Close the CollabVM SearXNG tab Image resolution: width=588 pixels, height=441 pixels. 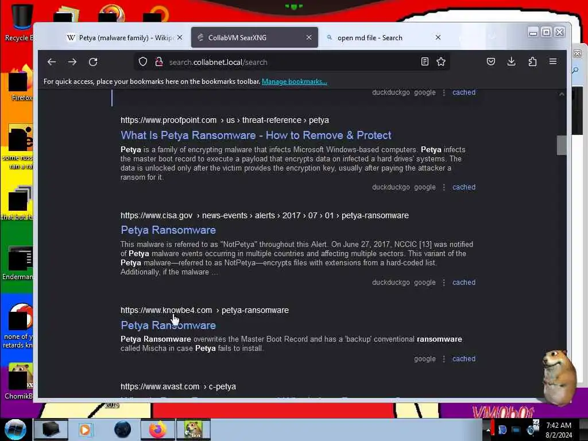[x=309, y=37]
